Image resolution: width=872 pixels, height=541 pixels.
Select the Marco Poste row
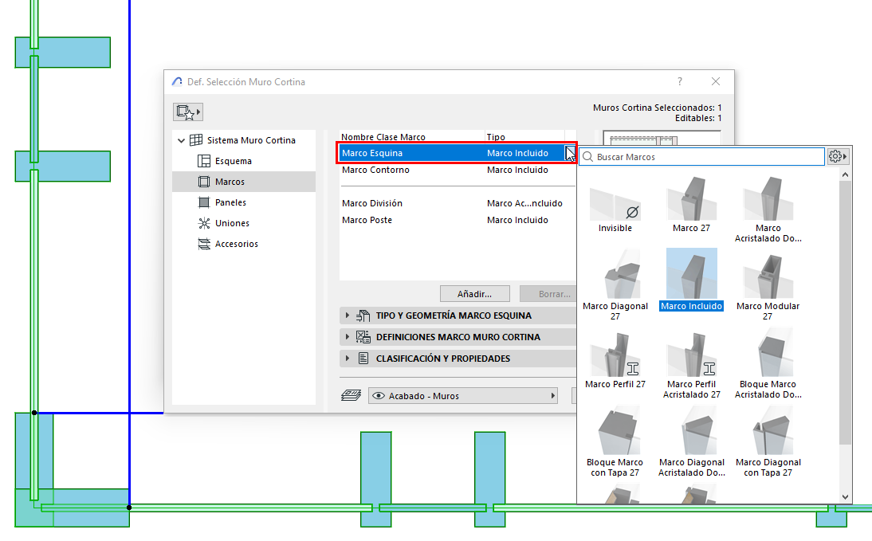click(x=457, y=220)
